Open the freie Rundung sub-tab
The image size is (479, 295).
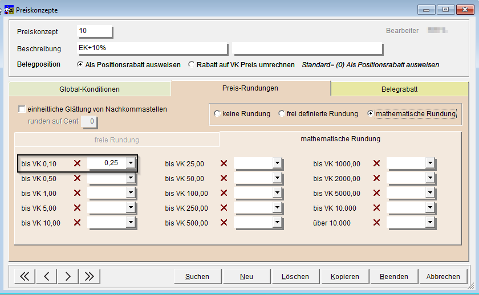click(117, 140)
